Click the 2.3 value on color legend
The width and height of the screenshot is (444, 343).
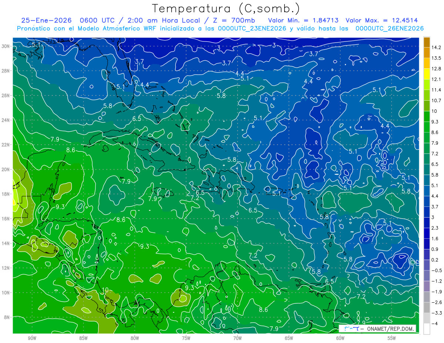click(x=435, y=228)
